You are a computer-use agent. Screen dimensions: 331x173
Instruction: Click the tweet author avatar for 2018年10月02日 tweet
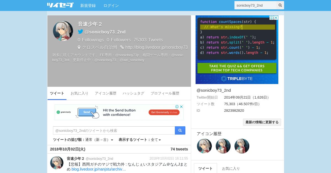pos(57,163)
